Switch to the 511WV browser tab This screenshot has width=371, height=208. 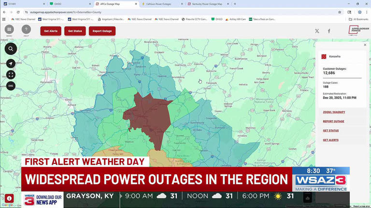[x=24, y=4]
